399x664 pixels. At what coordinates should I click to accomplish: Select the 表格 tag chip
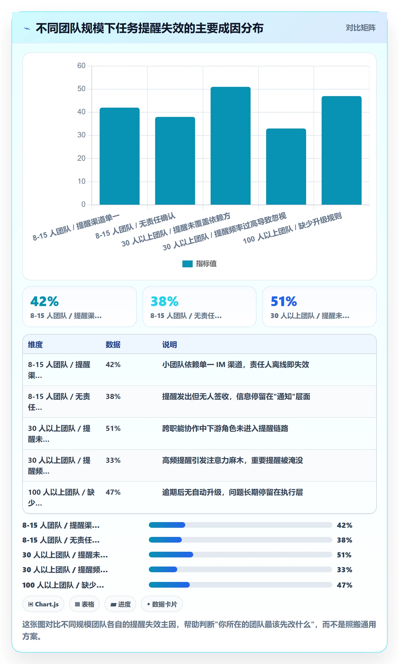tap(84, 604)
